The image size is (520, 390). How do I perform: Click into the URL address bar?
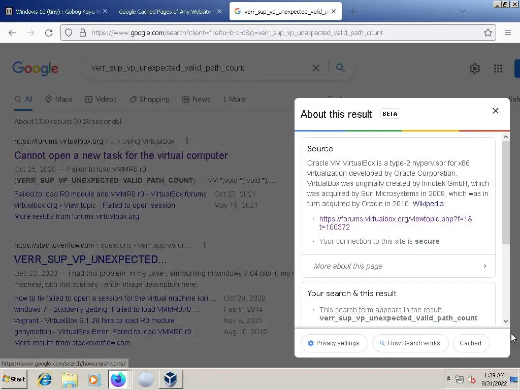pos(278,32)
